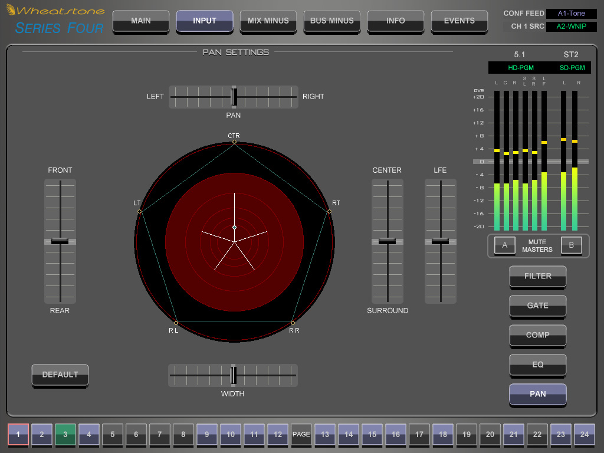Select channel 3 button
Screen dimensions: 604x453
pos(65,435)
